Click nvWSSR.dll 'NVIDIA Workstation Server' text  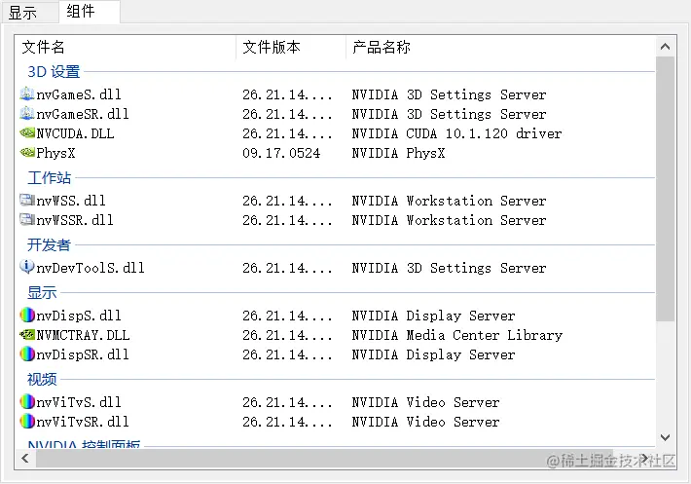coord(449,220)
